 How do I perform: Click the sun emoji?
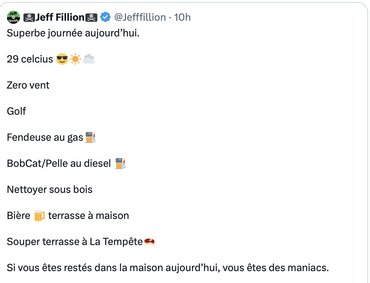coord(75,59)
